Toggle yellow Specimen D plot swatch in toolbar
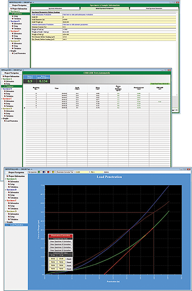Image resolution: width=192 pixels, height=291 pixels. click(x=53, y=172)
